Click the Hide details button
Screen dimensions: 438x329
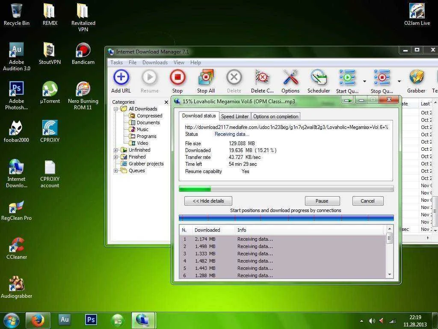tap(208, 201)
